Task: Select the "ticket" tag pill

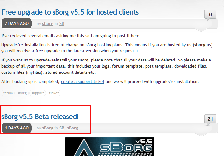Action: (x=54, y=93)
